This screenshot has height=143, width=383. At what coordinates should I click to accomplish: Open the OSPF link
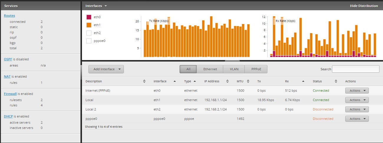[x=8, y=59]
